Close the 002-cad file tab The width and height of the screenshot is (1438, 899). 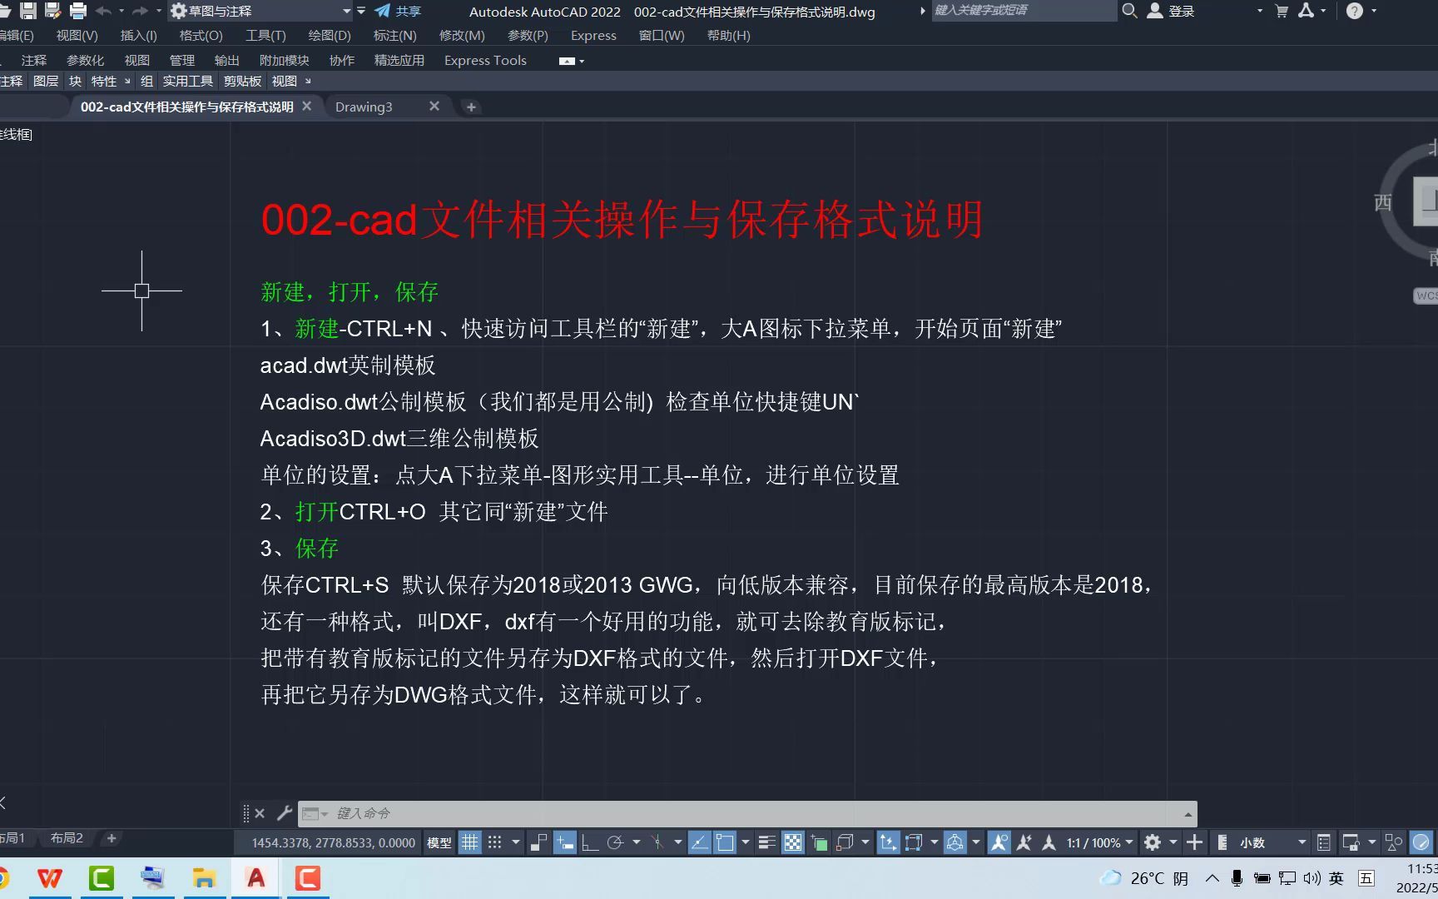tap(307, 107)
